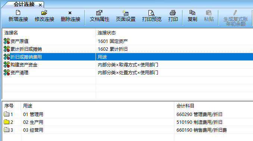Click the 复制 copy icon
Image resolution: width=253 pixels, height=141 pixels.
point(192,13)
